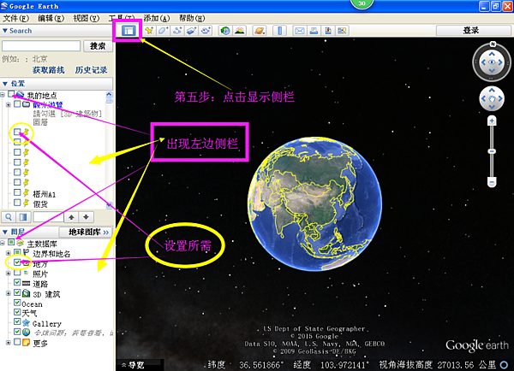Open the 视图(V) menu
The image size is (514, 371).
87,18
